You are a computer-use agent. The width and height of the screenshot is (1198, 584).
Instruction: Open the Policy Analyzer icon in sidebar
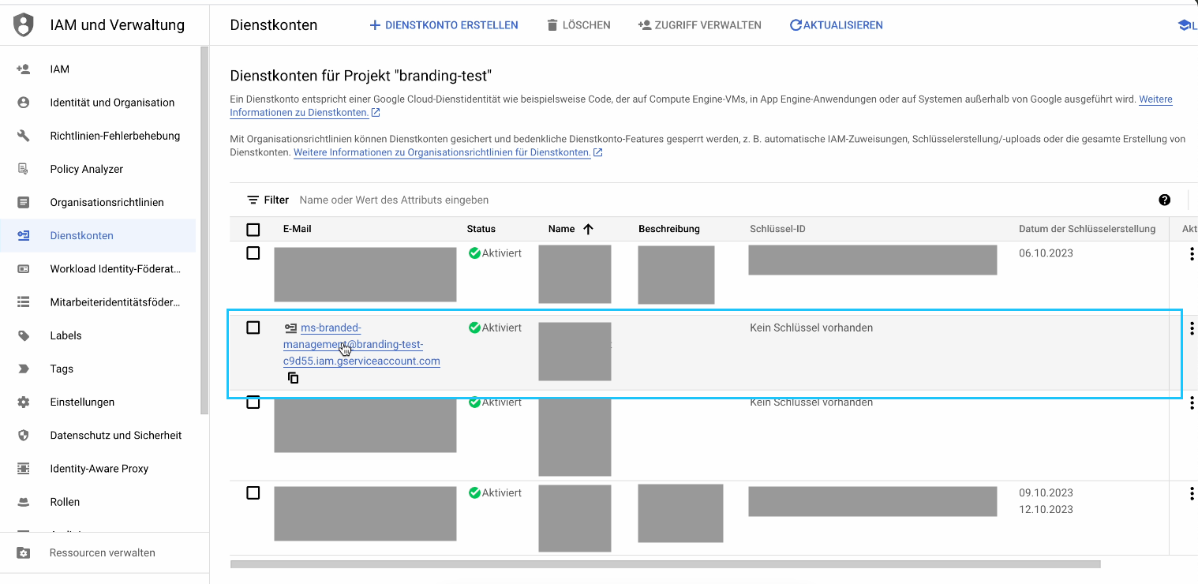pyautogui.click(x=24, y=169)
